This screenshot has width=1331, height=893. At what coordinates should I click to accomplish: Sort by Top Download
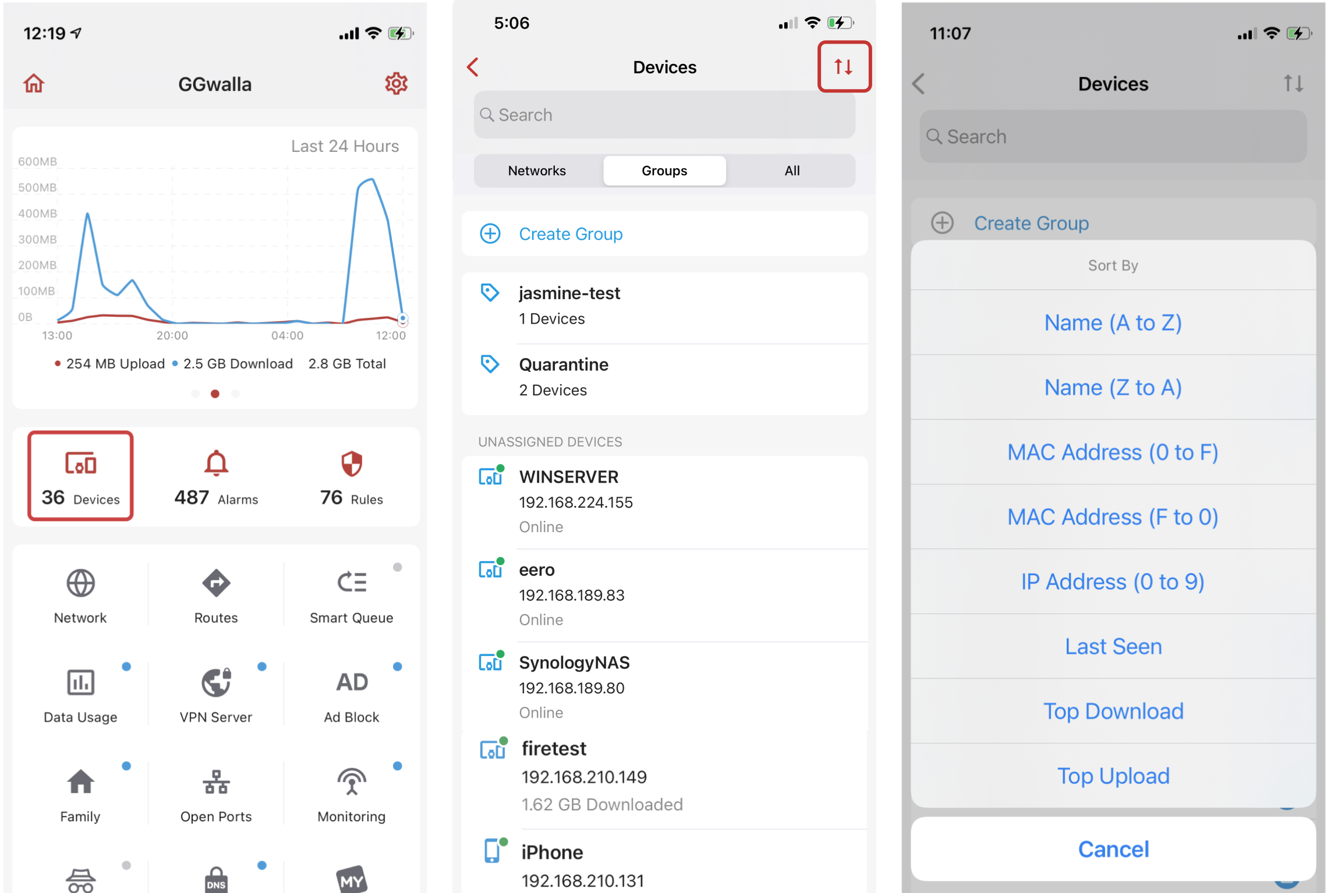(x=1113, y=711)
